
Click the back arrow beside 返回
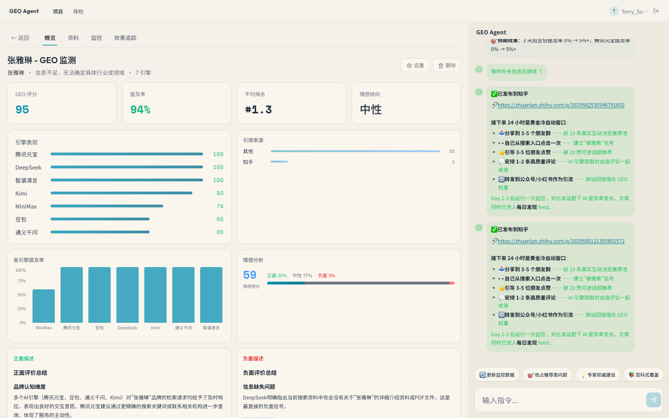[x=14, y=38]
